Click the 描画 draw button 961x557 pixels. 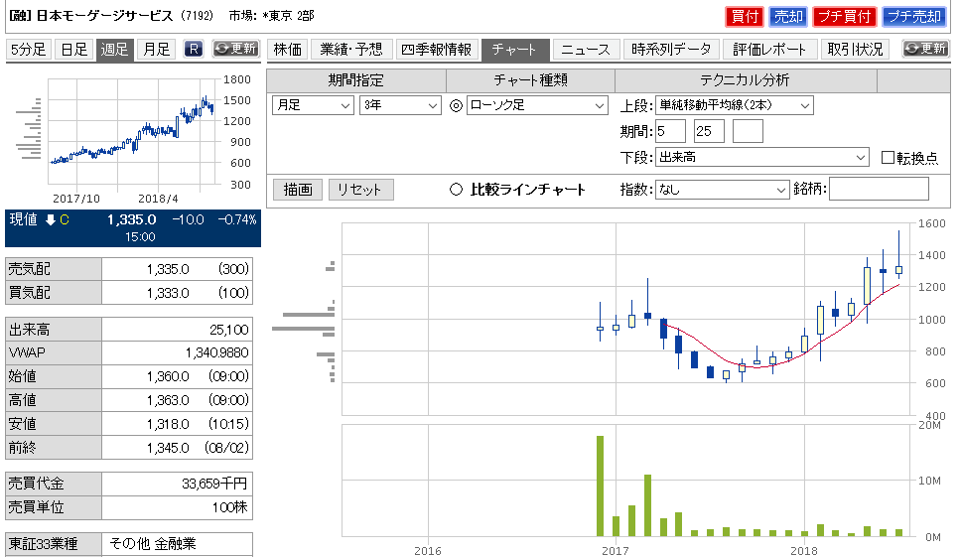[x=297, y=190]
